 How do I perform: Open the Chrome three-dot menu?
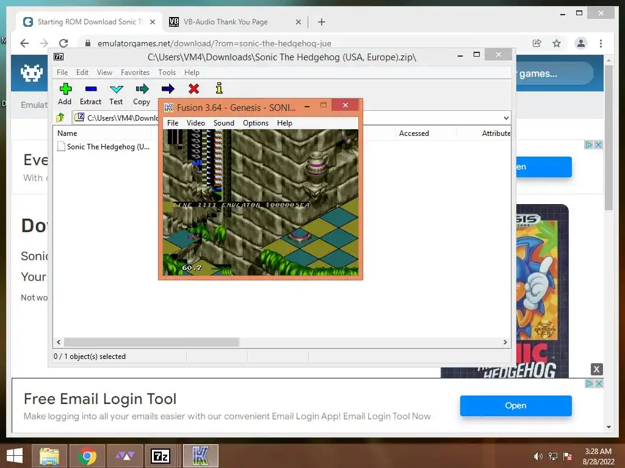click(601, 43)
